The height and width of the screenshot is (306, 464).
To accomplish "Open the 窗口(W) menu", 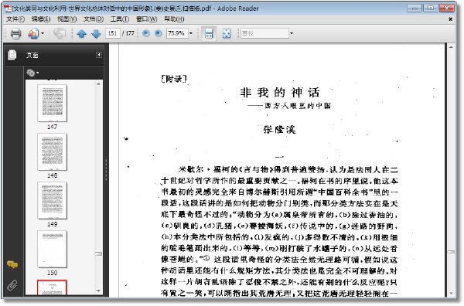I will [146, 19].
